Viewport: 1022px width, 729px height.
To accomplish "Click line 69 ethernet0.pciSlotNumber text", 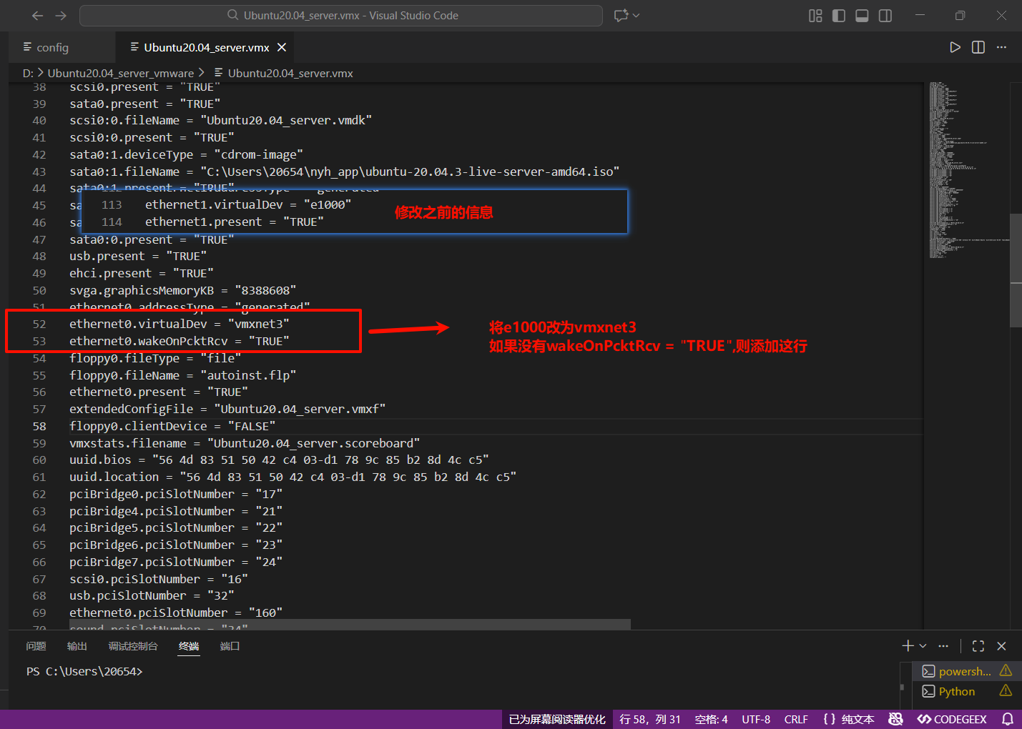I will pyautogui.click(x=176, y=613).
